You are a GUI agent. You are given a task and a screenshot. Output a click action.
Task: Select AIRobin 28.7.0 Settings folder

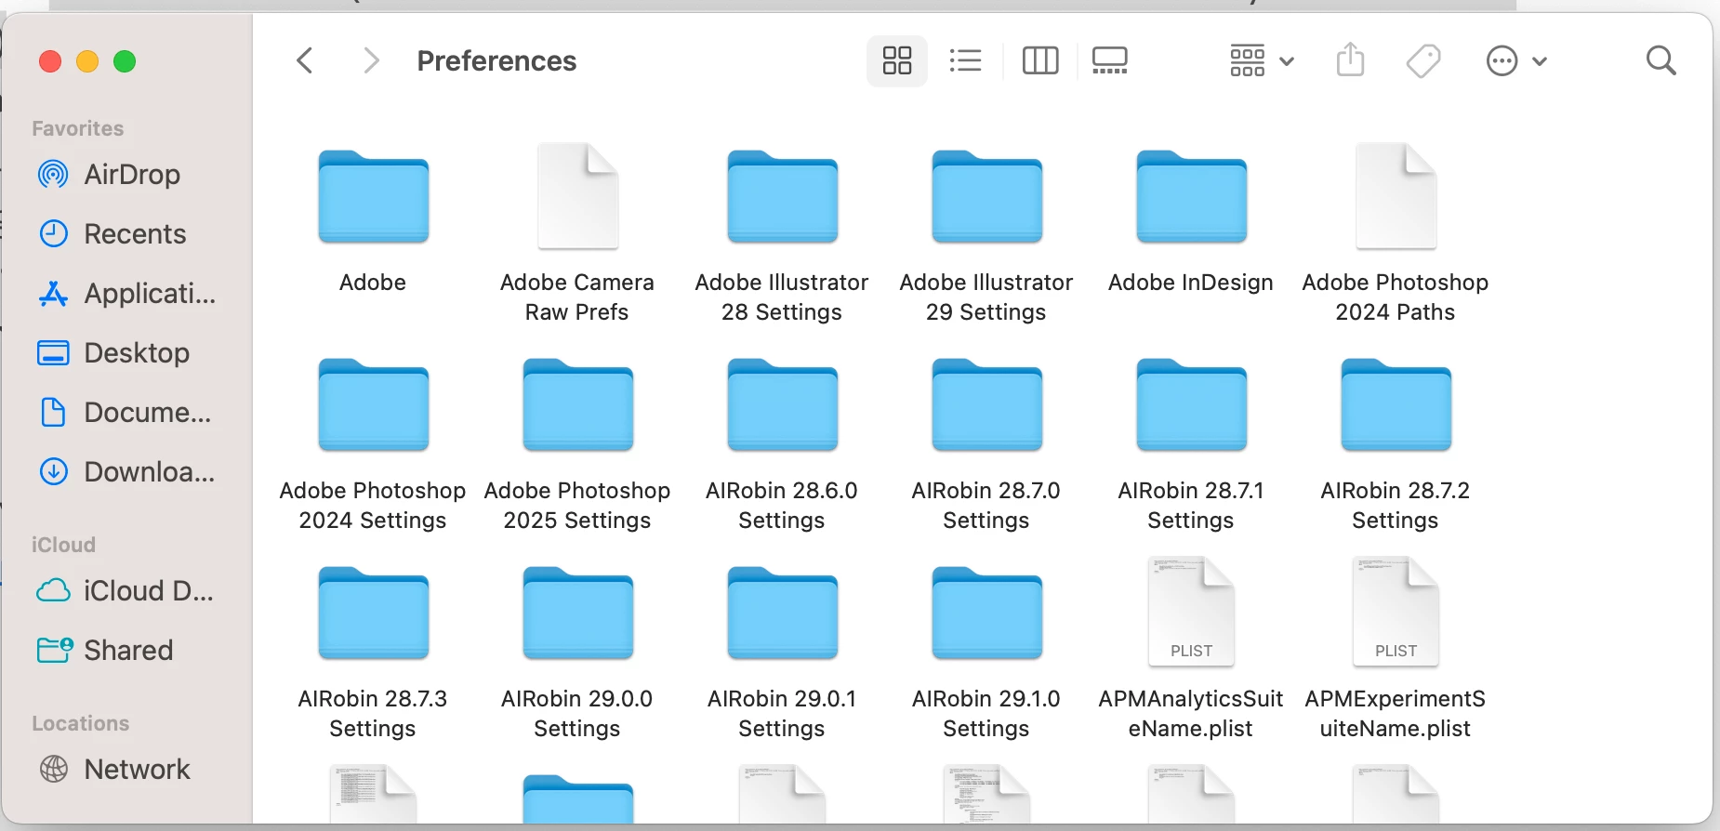pos(986,405)
